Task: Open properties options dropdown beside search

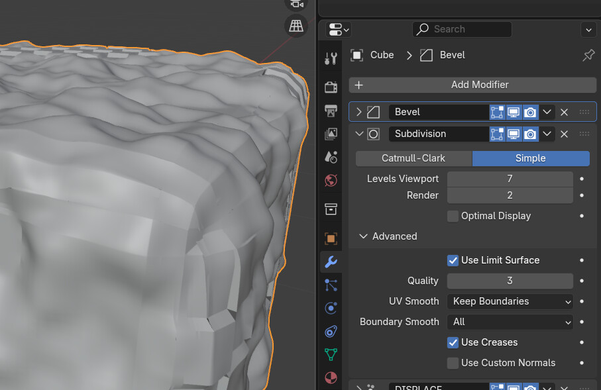Action: (x=588, y=30)
